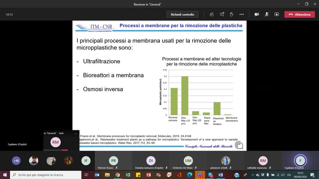Viewport: 319px width, 179px height.
Task: Open more actions ellipsis menu
Action: pos(241,14)
